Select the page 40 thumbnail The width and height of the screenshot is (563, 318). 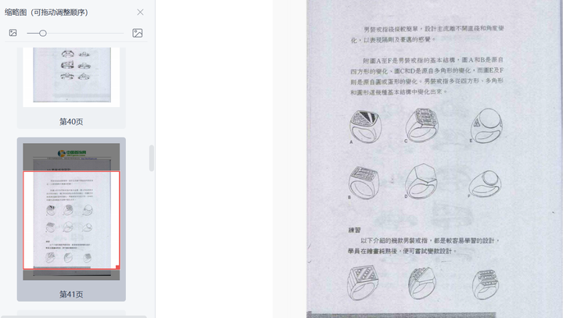point(71,77)
